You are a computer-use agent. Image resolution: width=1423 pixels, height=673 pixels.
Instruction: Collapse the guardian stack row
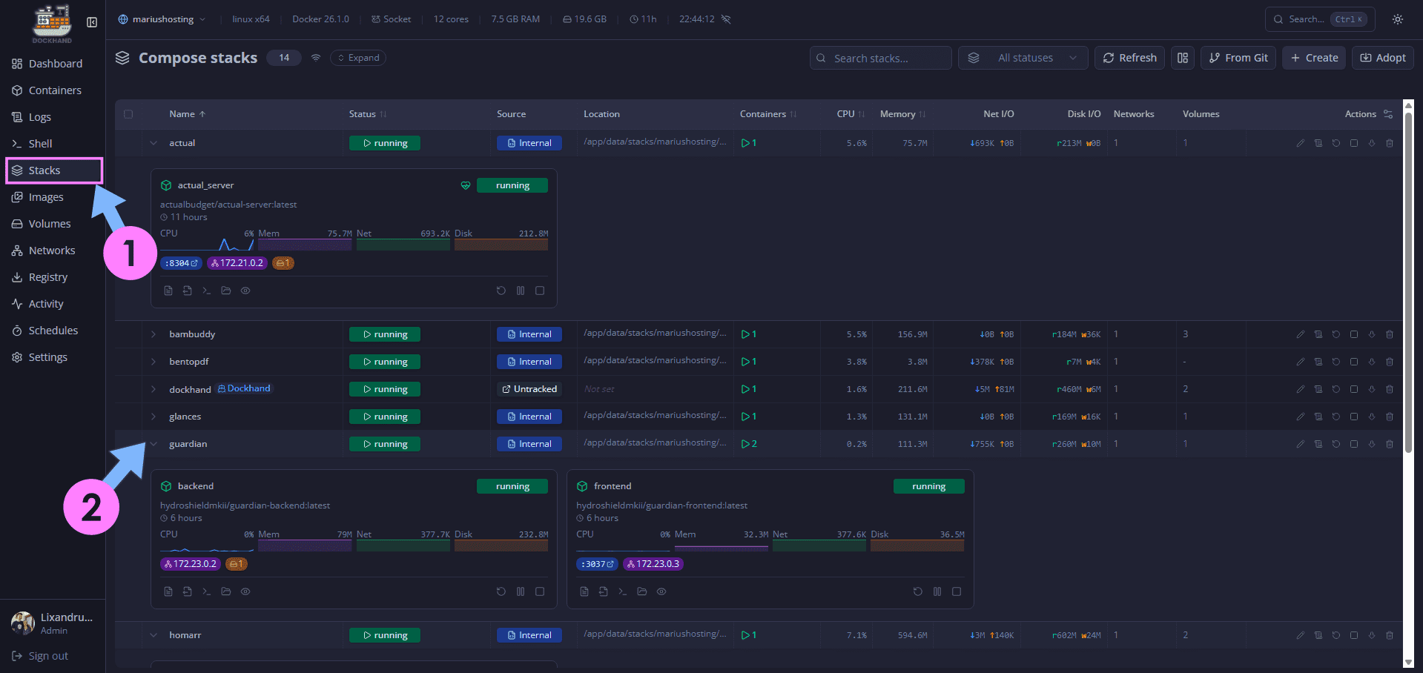[x=153, y=444]
